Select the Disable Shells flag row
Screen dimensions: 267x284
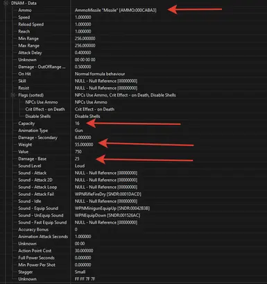click(133, 117)
